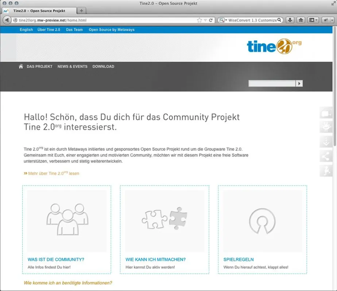Click text Wenn Du hierauf achtest, klappt alles!
Image resolution: width=337 pixels, height=291 pixels.
(256, 267)
